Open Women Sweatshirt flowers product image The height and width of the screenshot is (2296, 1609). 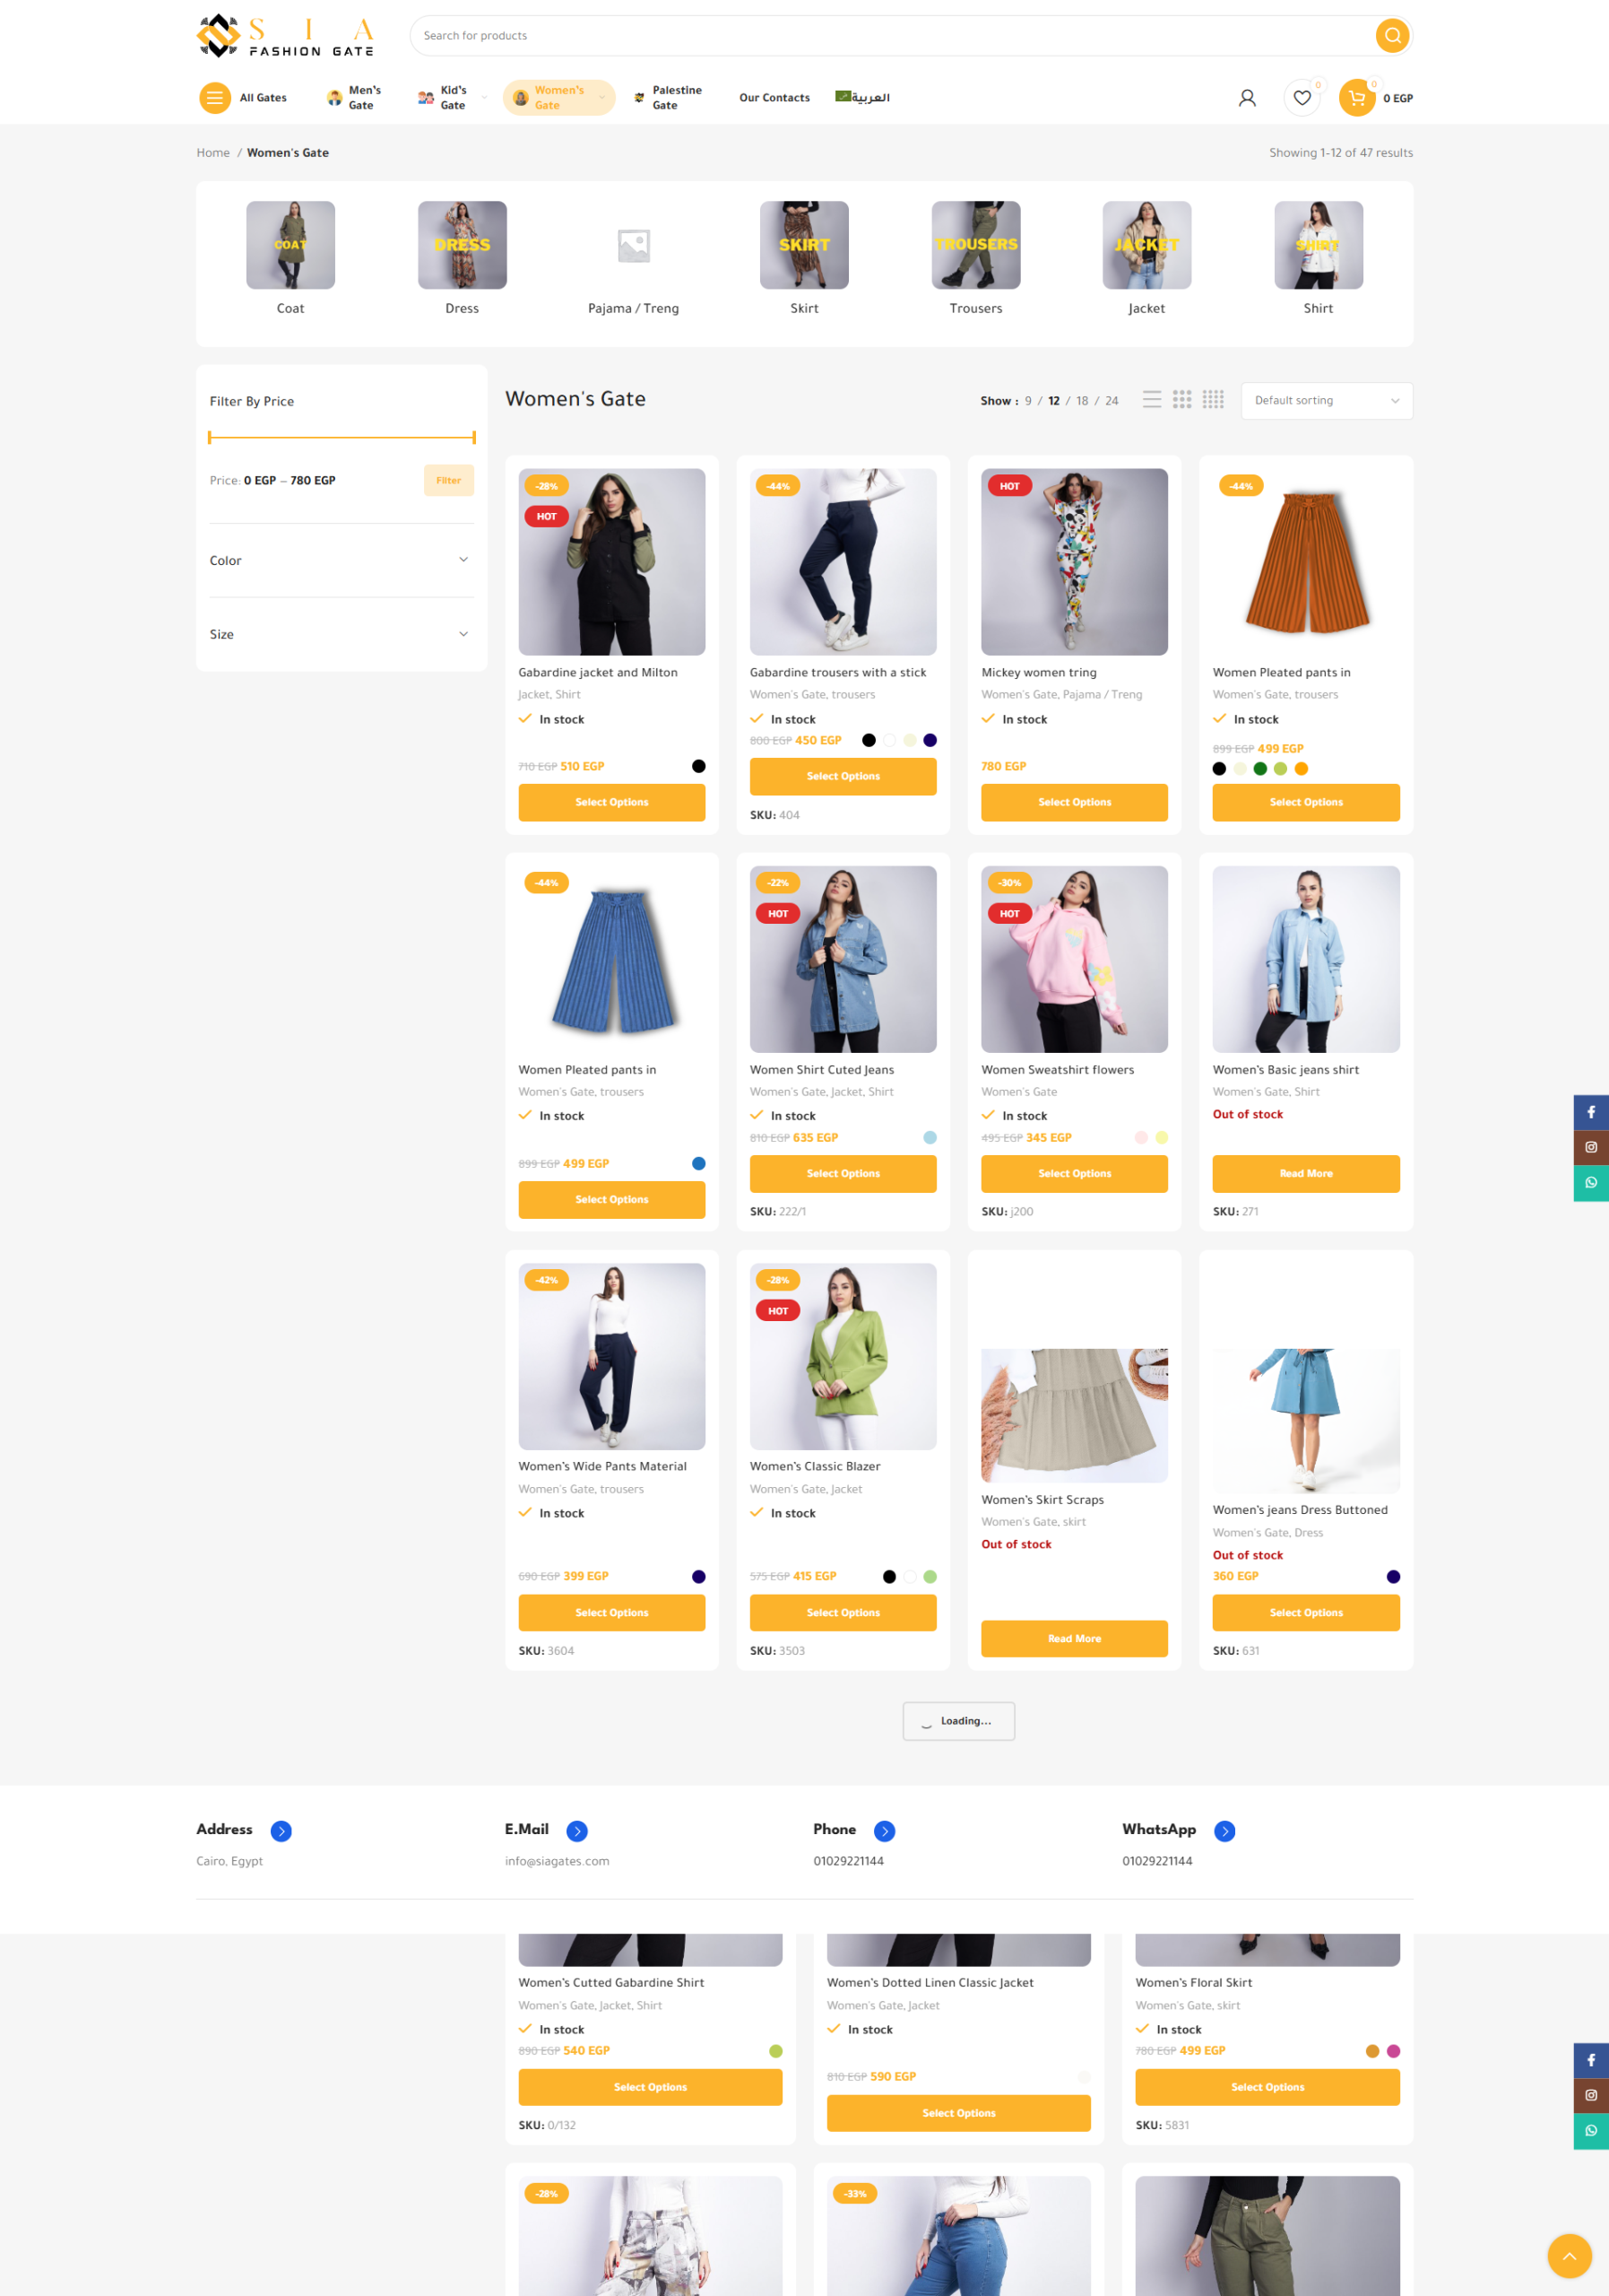[1075, 960]
